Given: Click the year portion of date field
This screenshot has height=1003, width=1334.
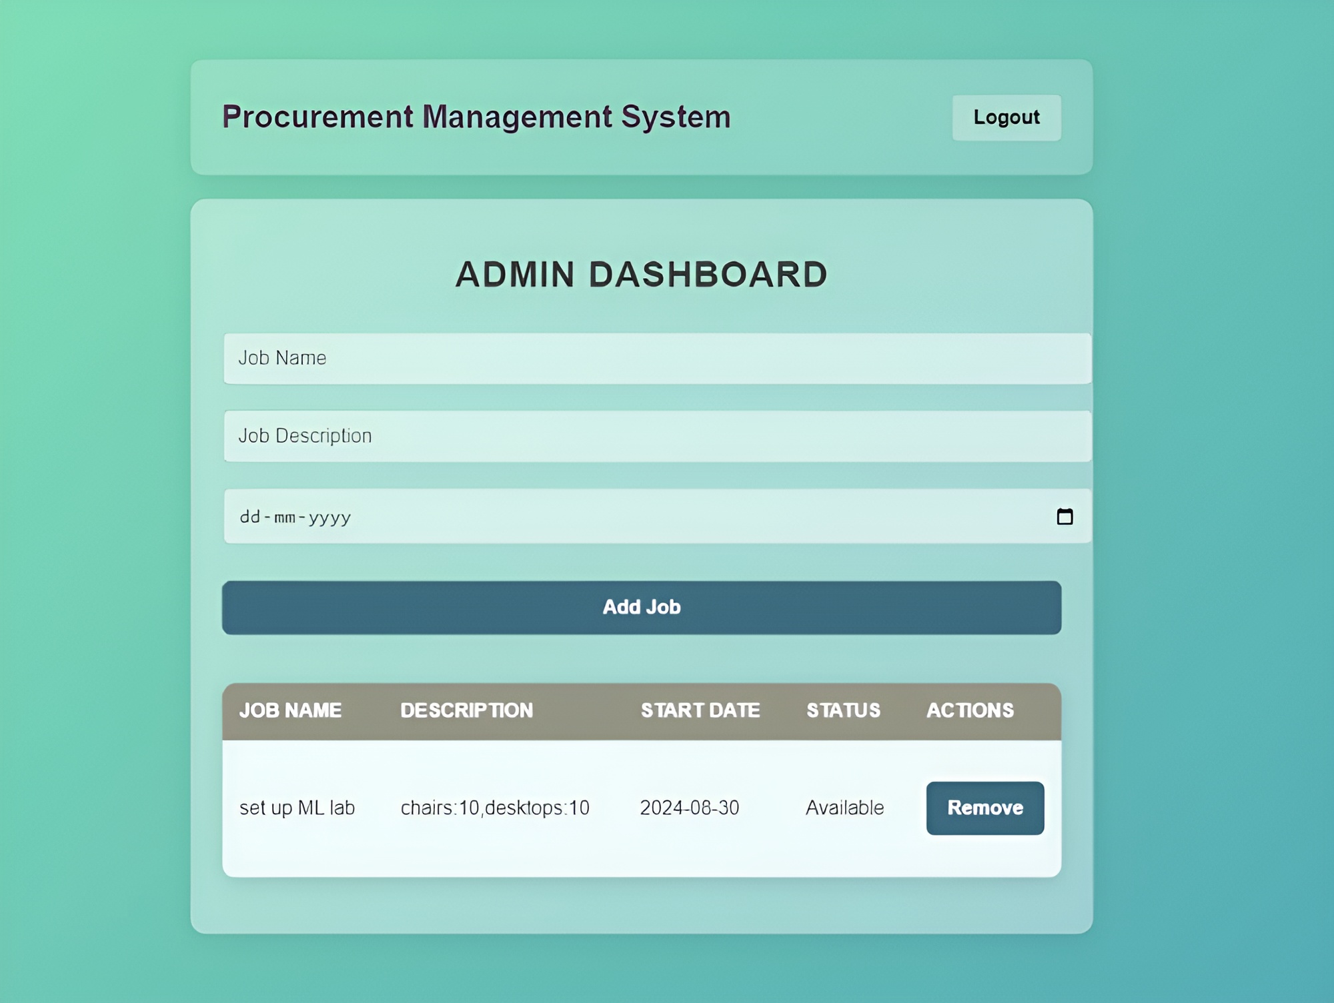Looking at the screenshot, I should pyautogui.click(x=329, y=517).
